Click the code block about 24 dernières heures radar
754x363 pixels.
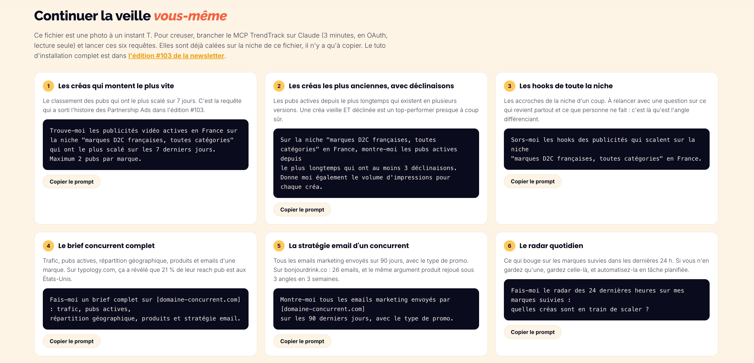(x=606, y=300)
